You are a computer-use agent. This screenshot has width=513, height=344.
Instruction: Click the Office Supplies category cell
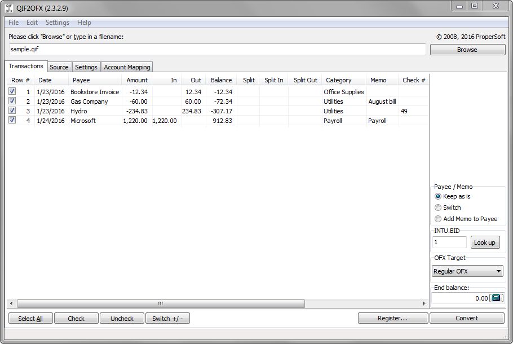pyautogui.click(x=344, y=92)
